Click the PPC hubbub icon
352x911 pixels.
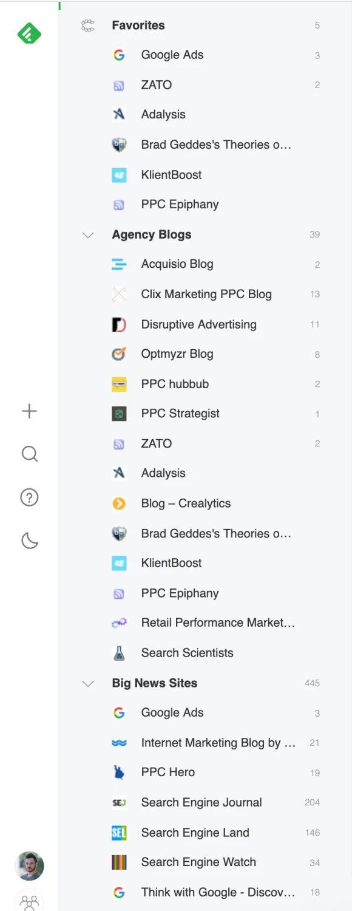tap(119, 384)
